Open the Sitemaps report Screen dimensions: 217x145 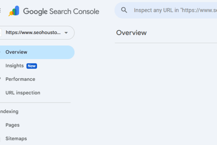16,138
